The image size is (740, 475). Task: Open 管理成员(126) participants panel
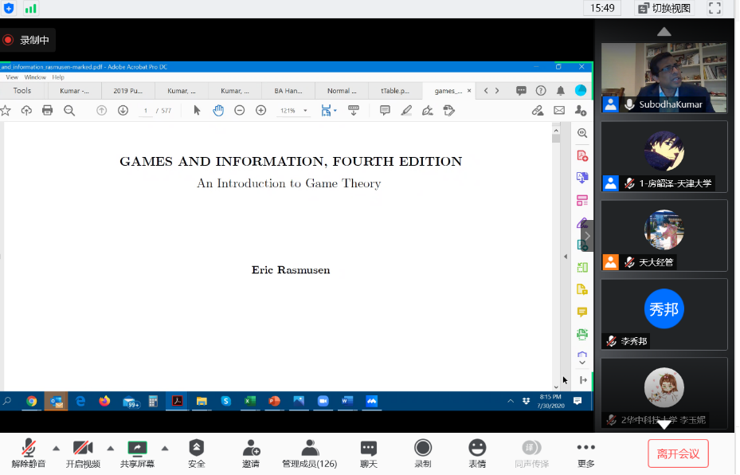click(310, 449)
